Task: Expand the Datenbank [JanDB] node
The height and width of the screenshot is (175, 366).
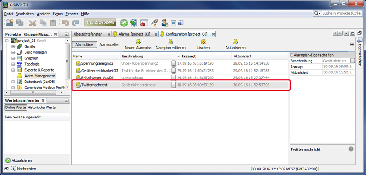Action: 13,82
